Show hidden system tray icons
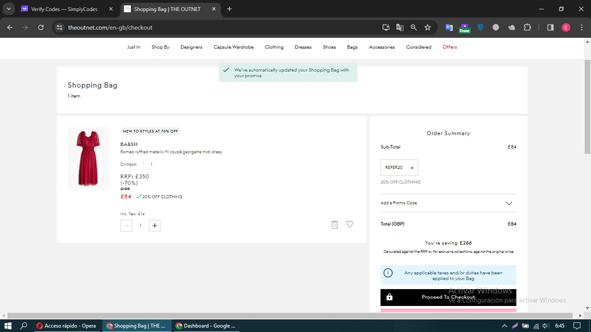The height and width of the screenshot is (332, 591). 504,326
